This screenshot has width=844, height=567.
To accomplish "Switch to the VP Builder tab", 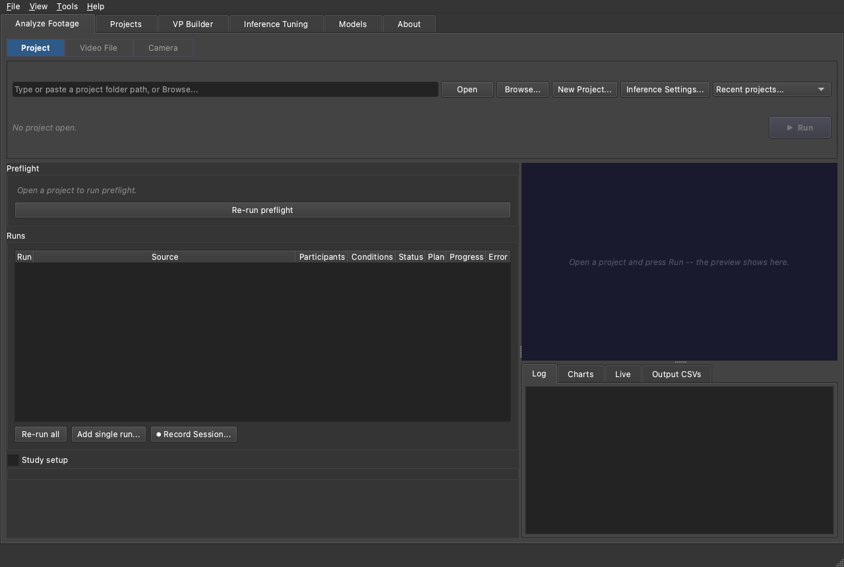I will point(193,24).
